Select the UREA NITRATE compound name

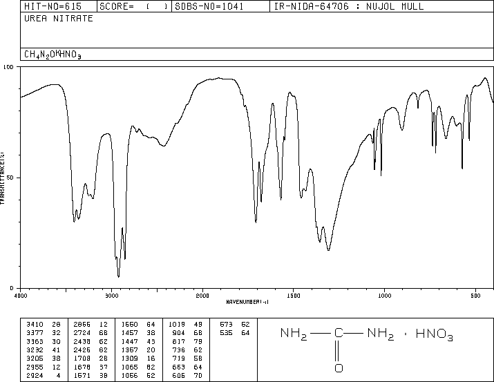[x=59, y=19]
